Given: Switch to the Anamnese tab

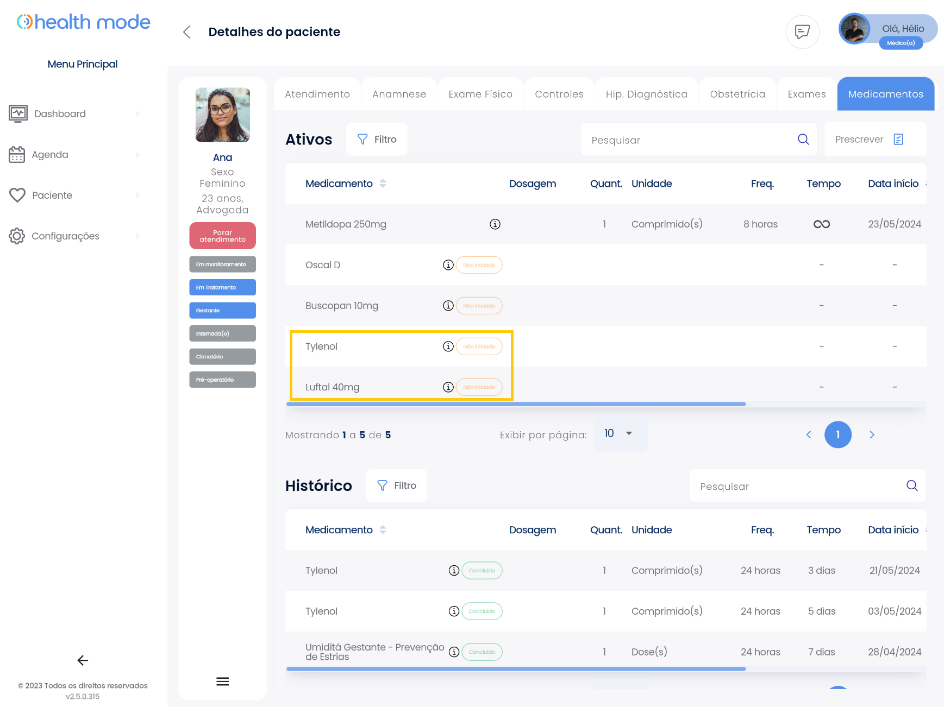Looking at the screenshot, I should [x=399, y=94].
